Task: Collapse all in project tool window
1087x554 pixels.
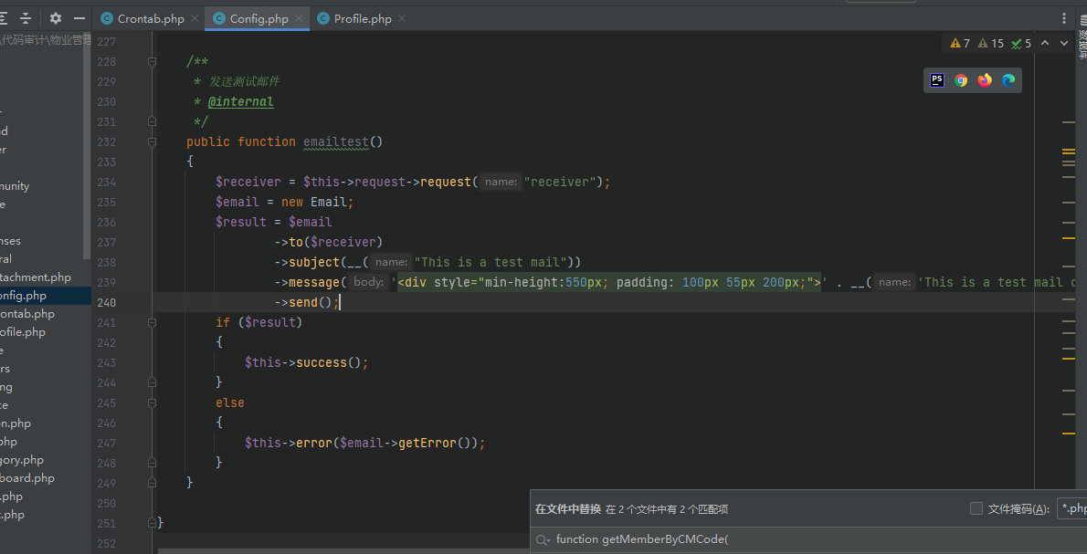Action: 26,18
